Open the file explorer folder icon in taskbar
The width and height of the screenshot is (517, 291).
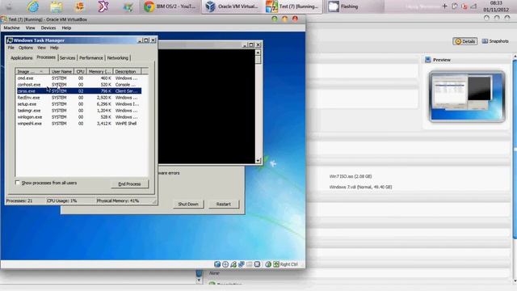[x=57, y=6]
